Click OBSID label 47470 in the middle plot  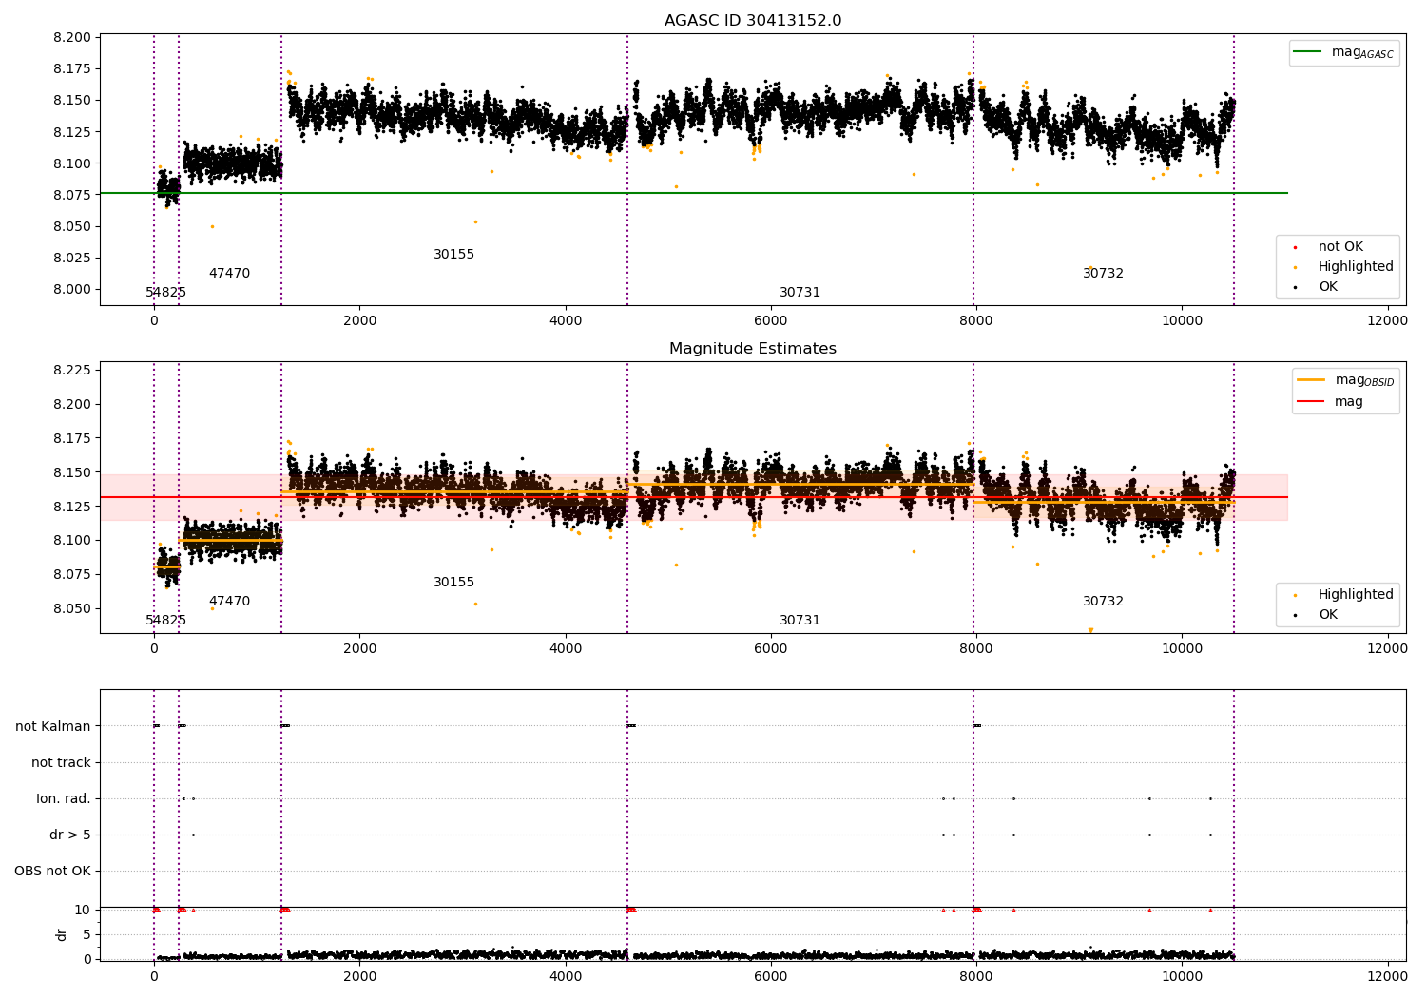[229, 602]
